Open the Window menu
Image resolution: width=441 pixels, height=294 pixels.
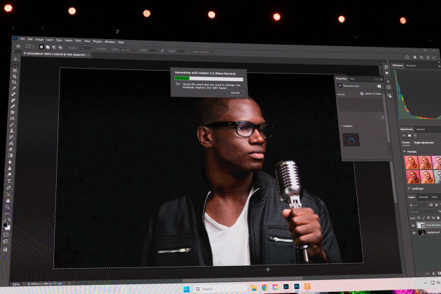pos(110,41)
